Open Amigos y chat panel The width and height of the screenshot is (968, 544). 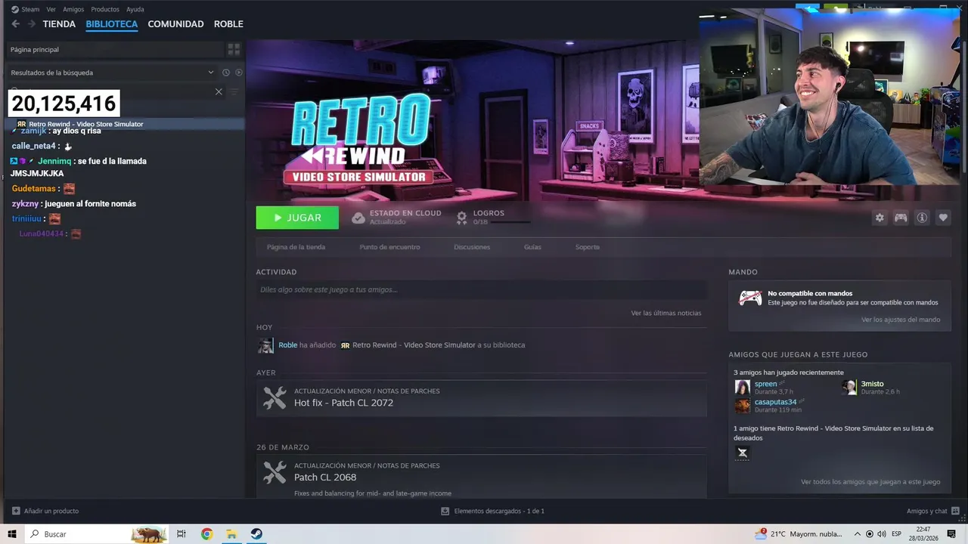933,511
